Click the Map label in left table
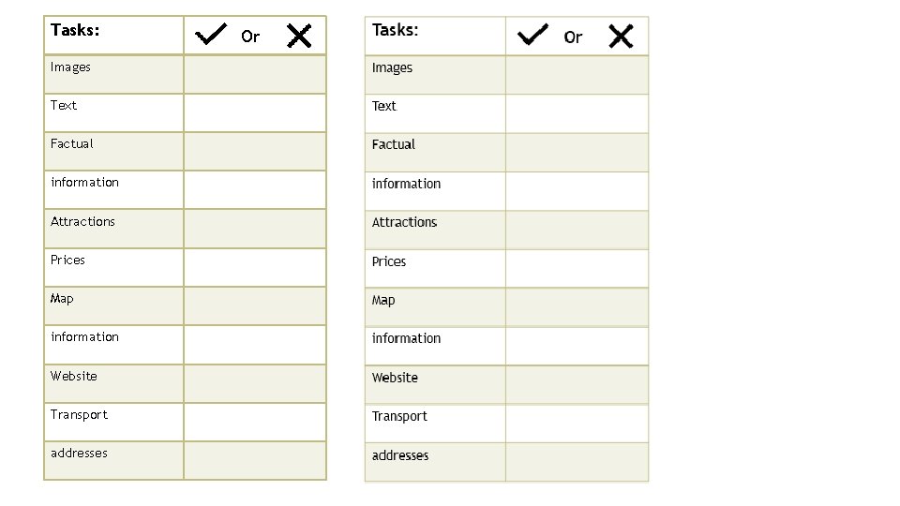Screen dimensions: 900x506 pyautogui.click(x=62, y=299)
